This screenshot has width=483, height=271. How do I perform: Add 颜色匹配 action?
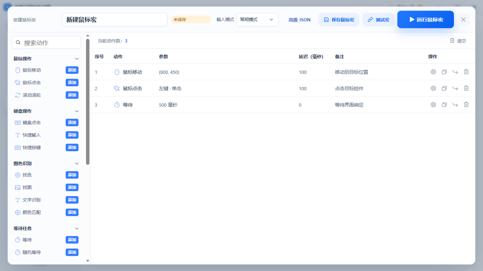[72, 212]
